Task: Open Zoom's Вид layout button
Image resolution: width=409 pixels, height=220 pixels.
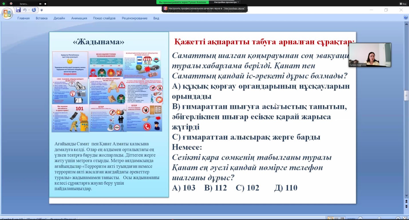Action: 403,4
